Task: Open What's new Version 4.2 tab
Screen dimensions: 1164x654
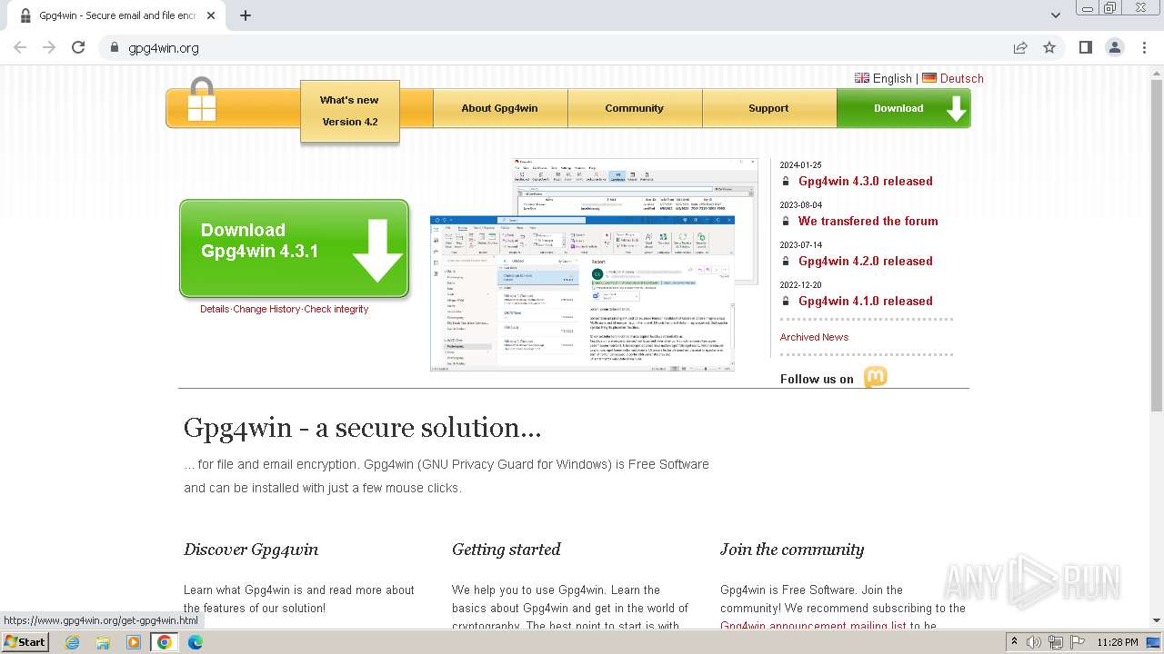Action: pos(350,111)
